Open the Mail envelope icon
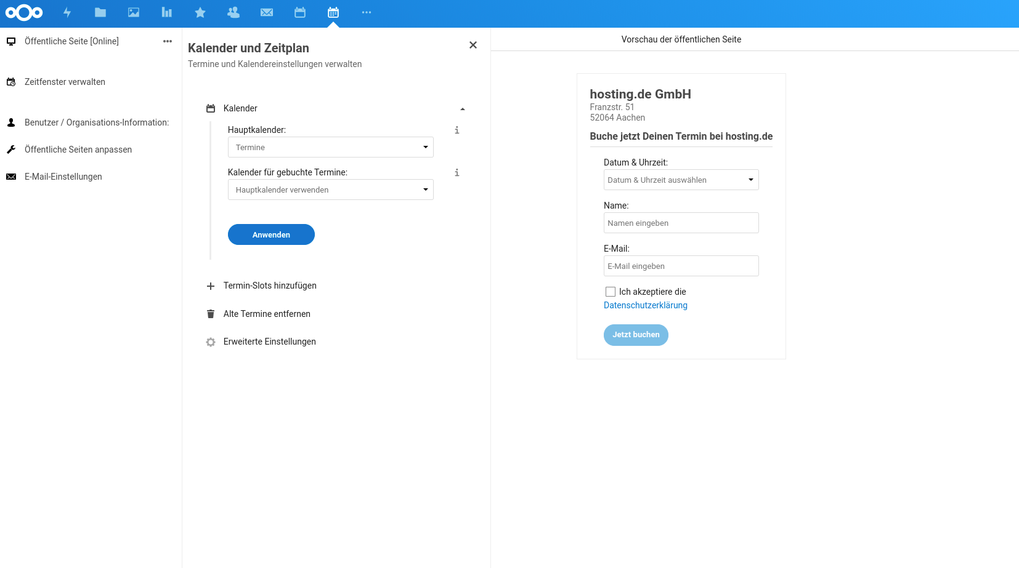This screenshot has width=1019, height=568. point(267,12)
